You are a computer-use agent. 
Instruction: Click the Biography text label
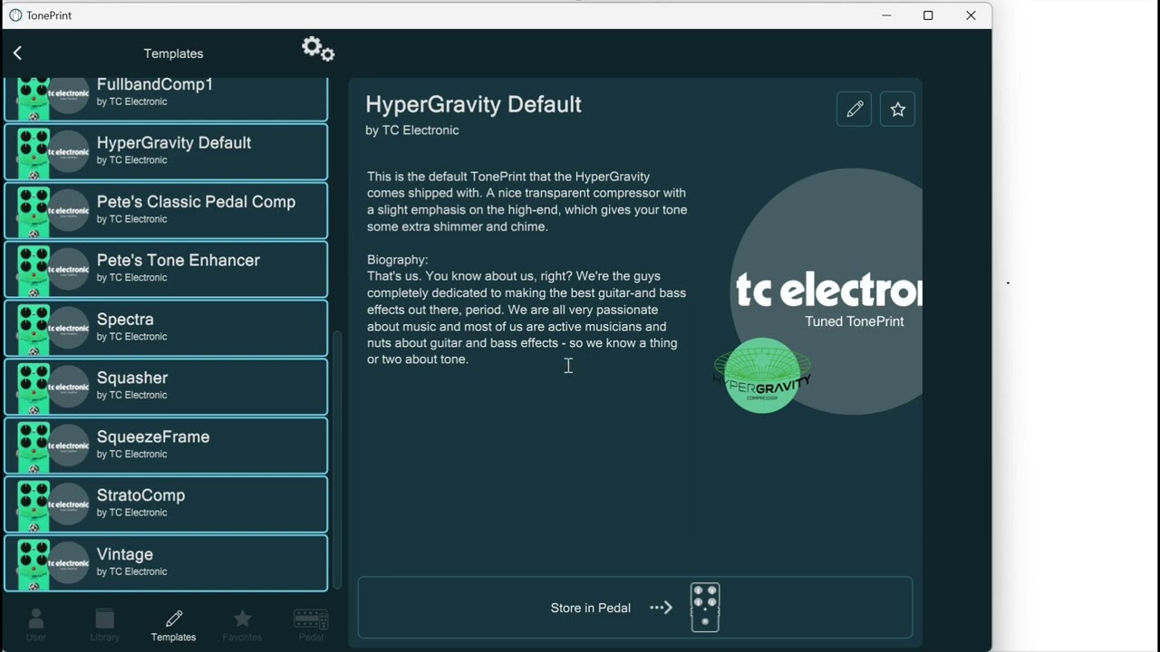tap(398, 260)
